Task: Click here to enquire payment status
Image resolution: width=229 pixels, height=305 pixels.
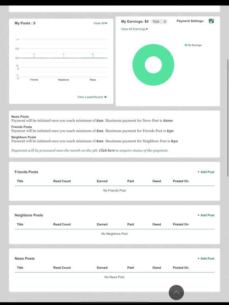Action: (107, 151)
